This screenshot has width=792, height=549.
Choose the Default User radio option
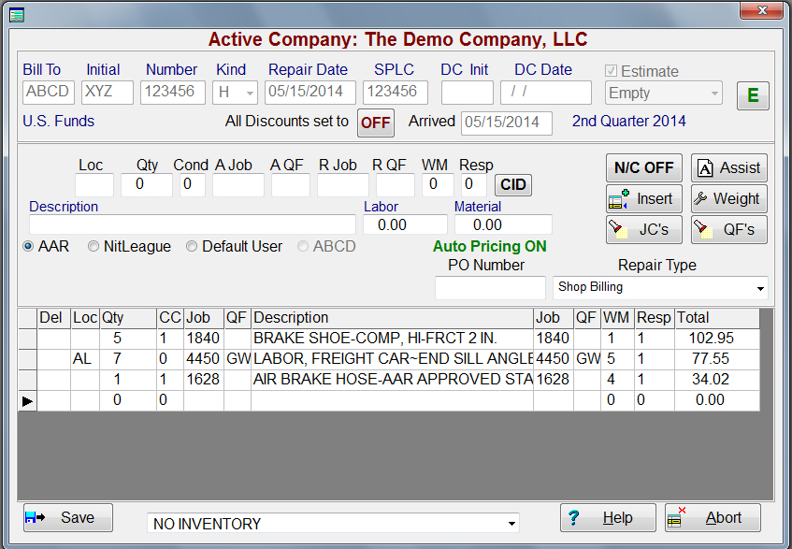(x=192, y=247)
